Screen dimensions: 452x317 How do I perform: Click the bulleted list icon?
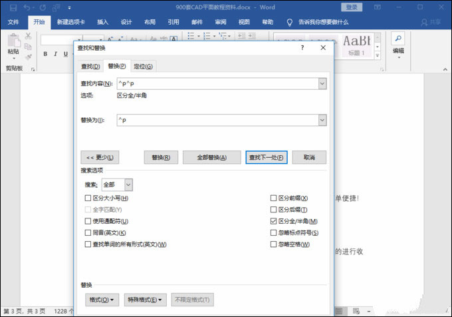pyautogui.click(x=191, y=36)
